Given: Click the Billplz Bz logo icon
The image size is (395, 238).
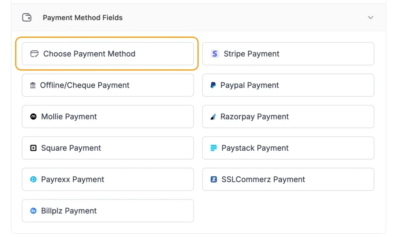Looking at the screenshot, I should [33, 211].
